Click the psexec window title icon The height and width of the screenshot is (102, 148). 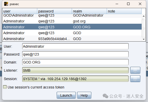pyautogui.click(x=6, y=4)
